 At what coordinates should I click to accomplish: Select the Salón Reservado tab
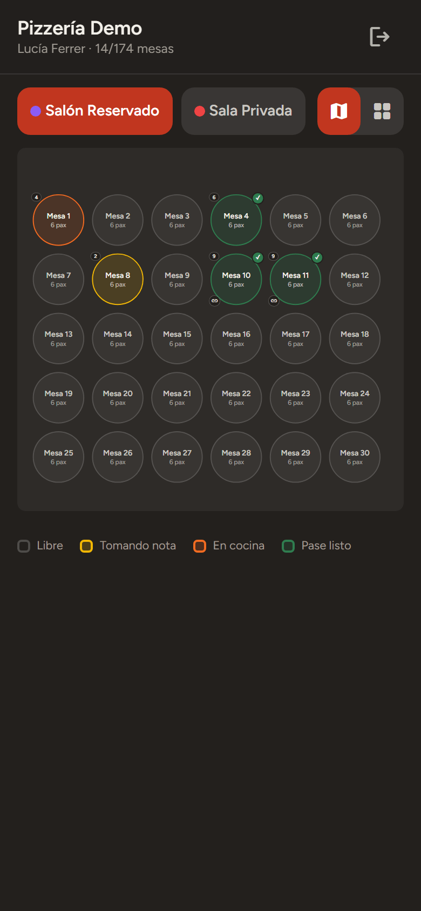click(95, 111)
